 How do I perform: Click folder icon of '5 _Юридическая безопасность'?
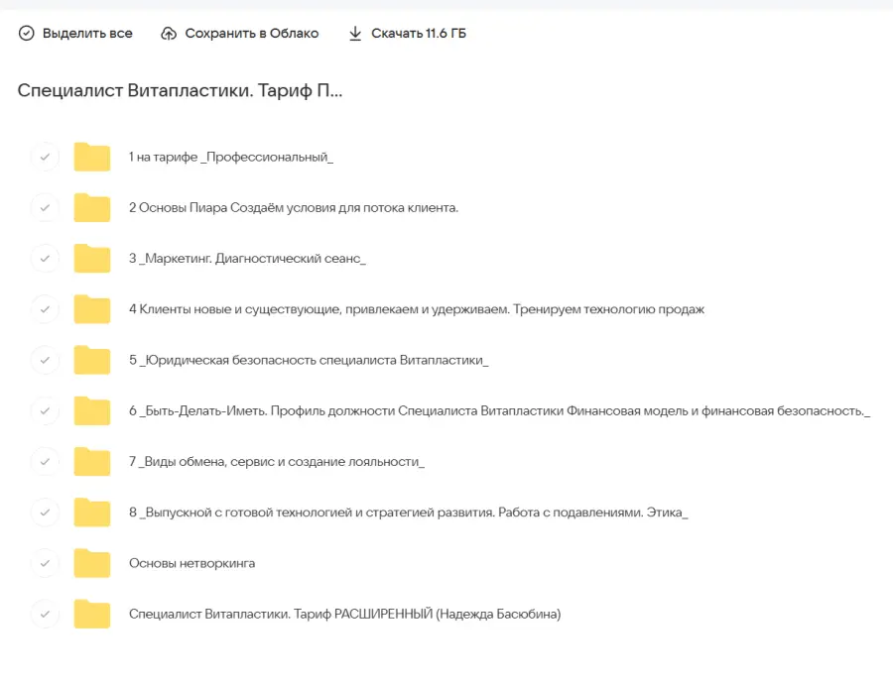(92, 360)
